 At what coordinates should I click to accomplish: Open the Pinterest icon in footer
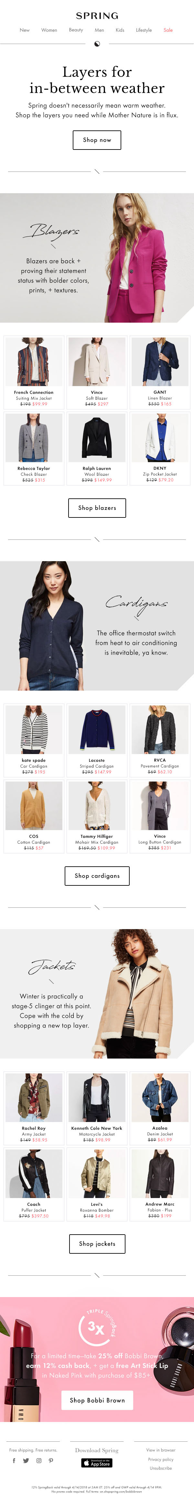51,1460
